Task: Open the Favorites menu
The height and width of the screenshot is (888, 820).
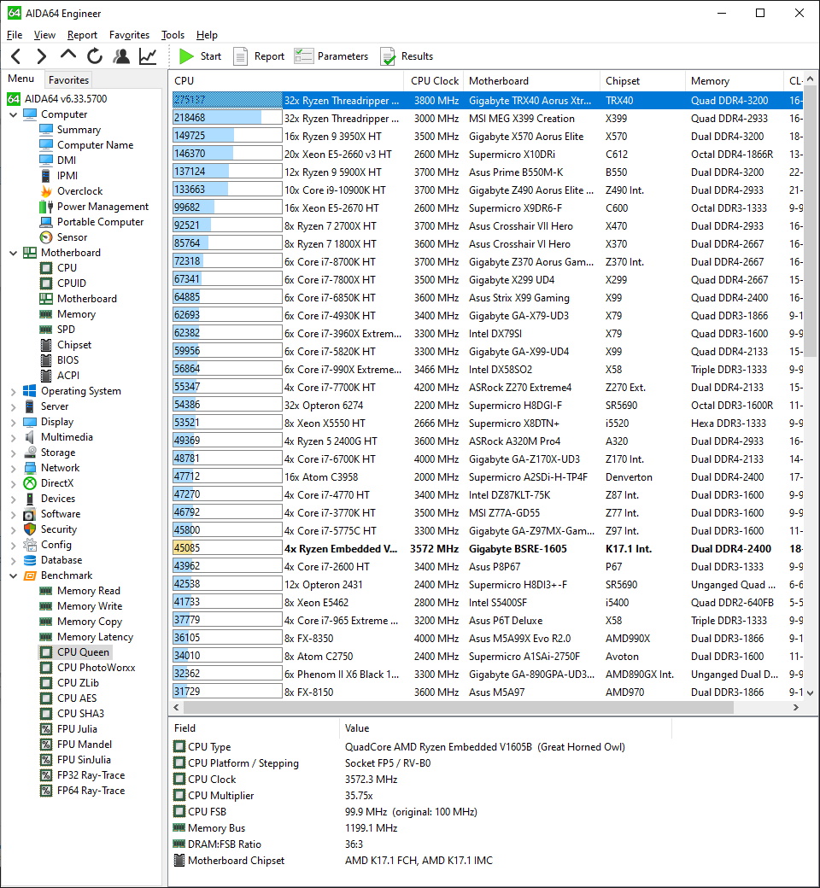Action: click(129, 35)
